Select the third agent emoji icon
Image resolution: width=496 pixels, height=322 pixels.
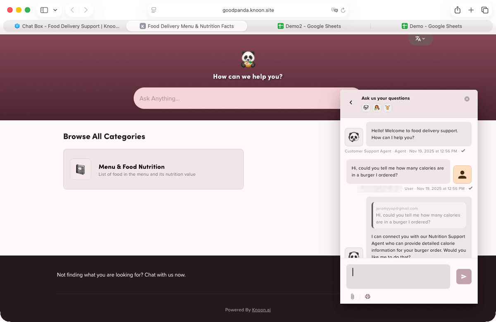[x=387, y=107]
